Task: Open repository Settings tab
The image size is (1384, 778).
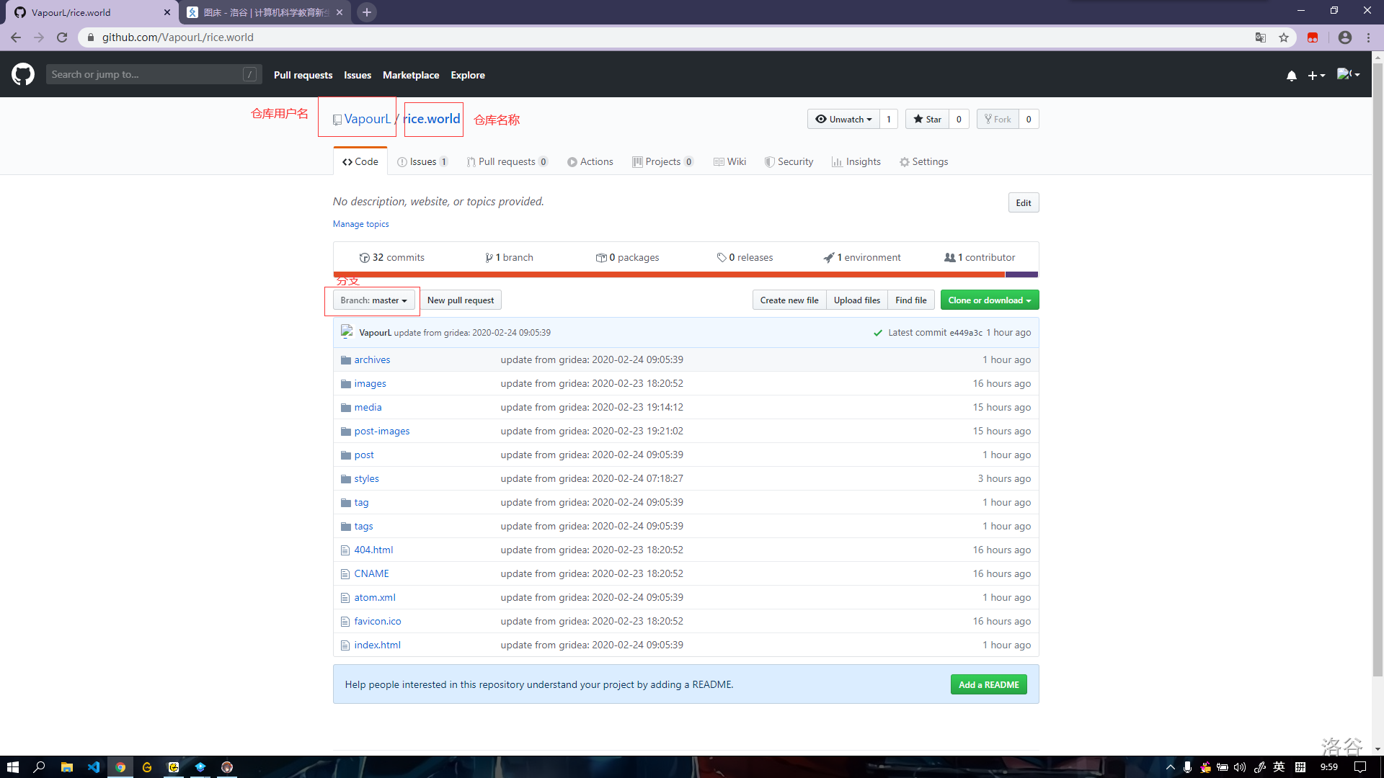Action: click(923, 161)
